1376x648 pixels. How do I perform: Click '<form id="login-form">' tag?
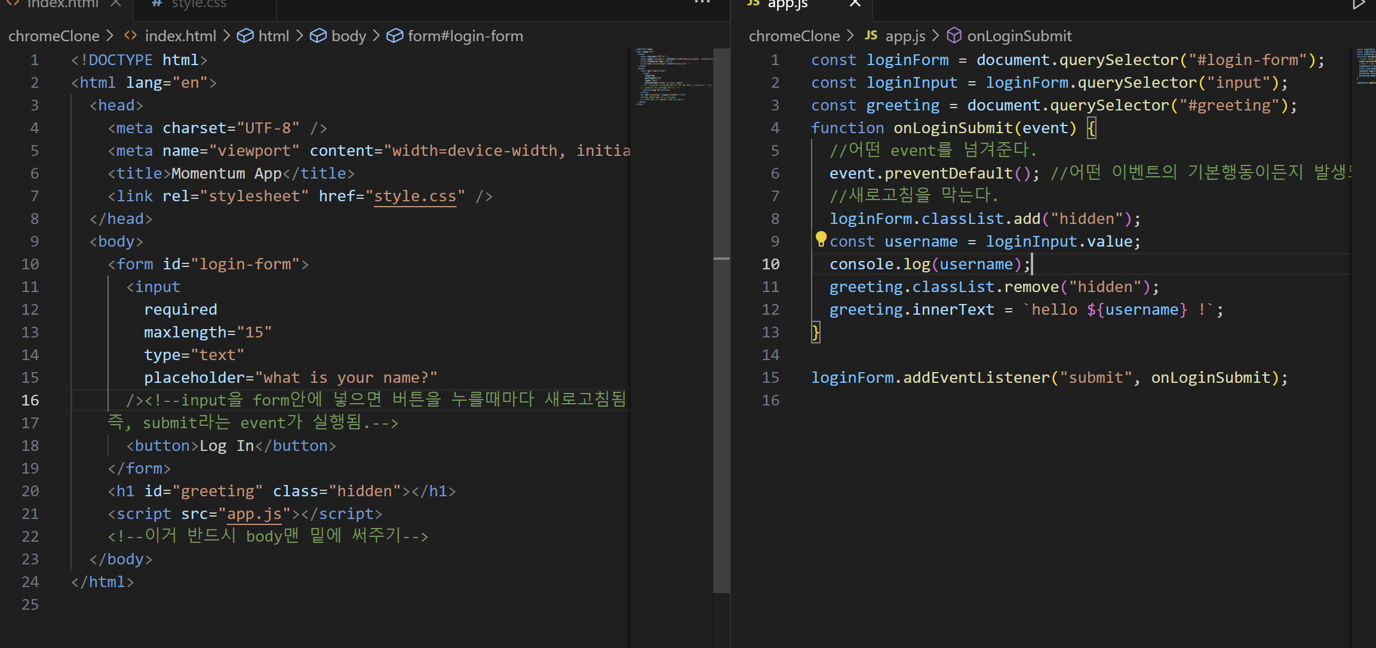[x=208, y=264]
